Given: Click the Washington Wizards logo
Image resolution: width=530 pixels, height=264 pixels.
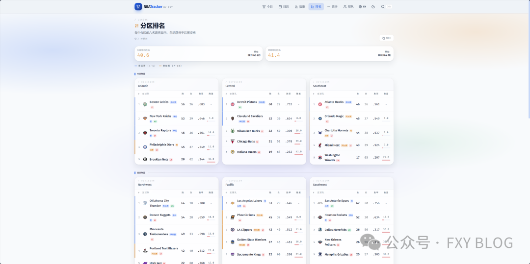Looking at the screenshot, I should point(320,157).
